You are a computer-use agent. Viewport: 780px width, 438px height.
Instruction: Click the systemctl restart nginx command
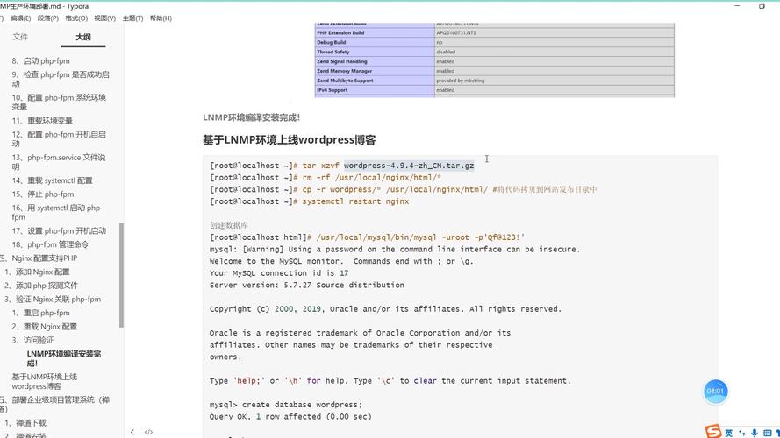tap(310, 201)
